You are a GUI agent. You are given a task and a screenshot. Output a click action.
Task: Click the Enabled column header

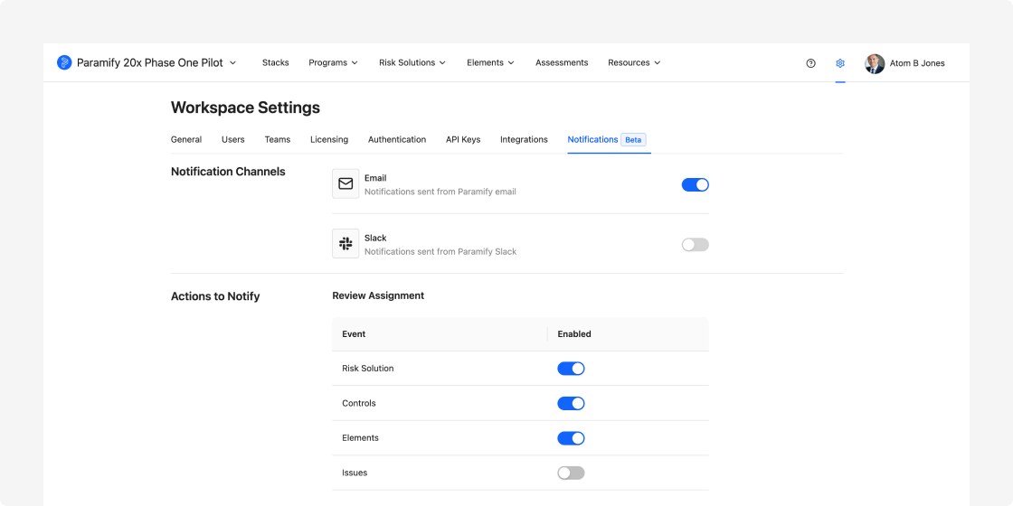coord(574,334)
